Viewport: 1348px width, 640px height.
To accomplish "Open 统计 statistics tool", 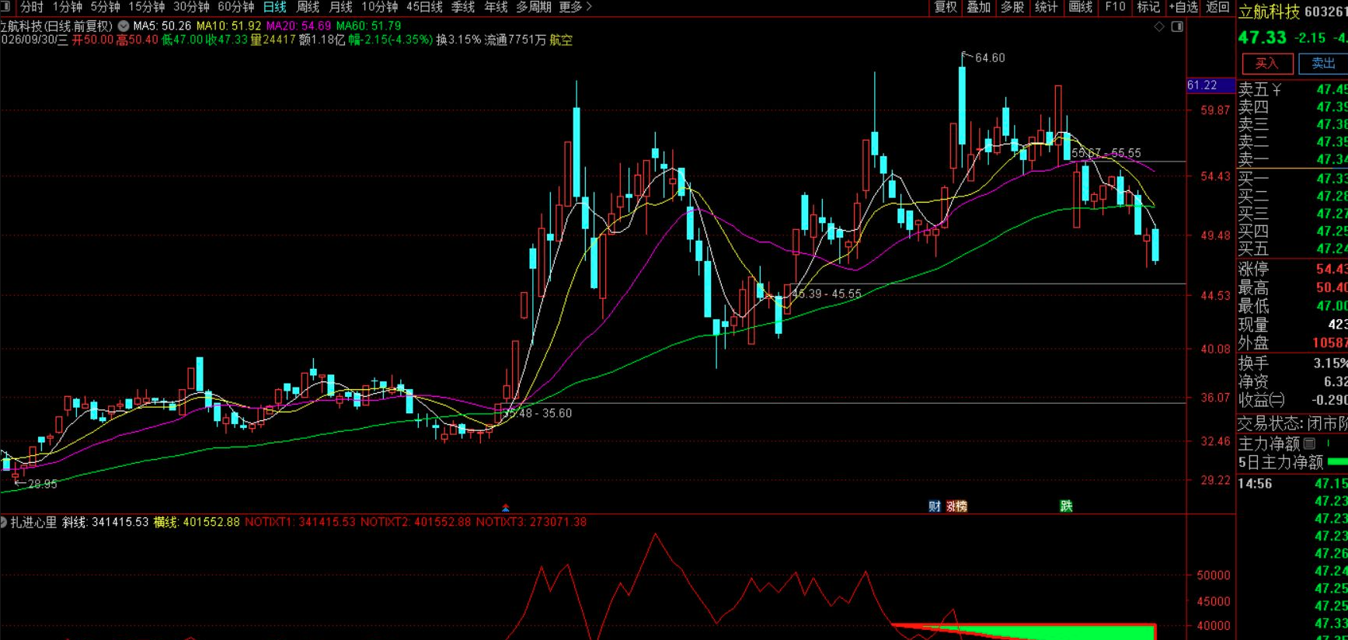I will (x=1046, y=7).
